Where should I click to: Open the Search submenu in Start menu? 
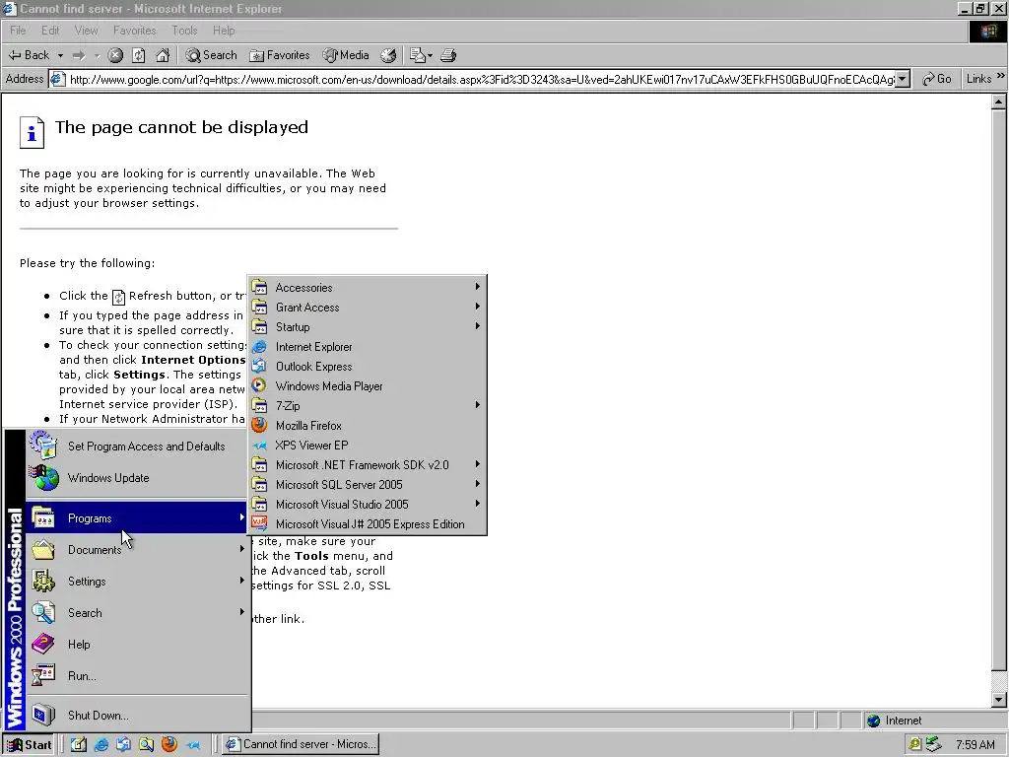coord(137,613)
